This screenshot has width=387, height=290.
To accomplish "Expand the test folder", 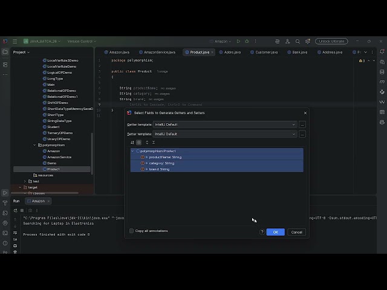I will 25,181.
